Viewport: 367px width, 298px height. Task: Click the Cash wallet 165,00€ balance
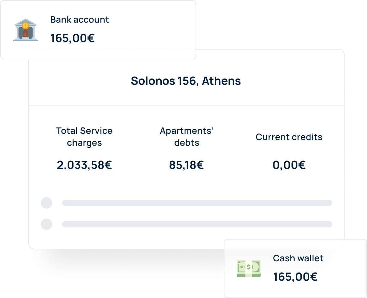(x=295, y=277)
